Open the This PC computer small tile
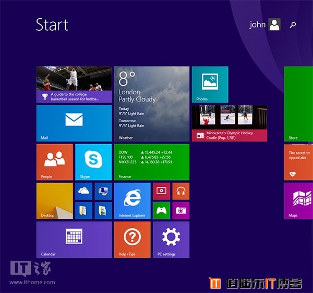313x293 pixels. [x=103, y=191]
